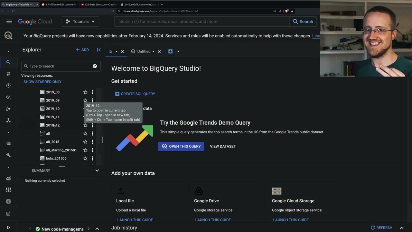Show previous notification via left arrow

(x=30, y=229)
